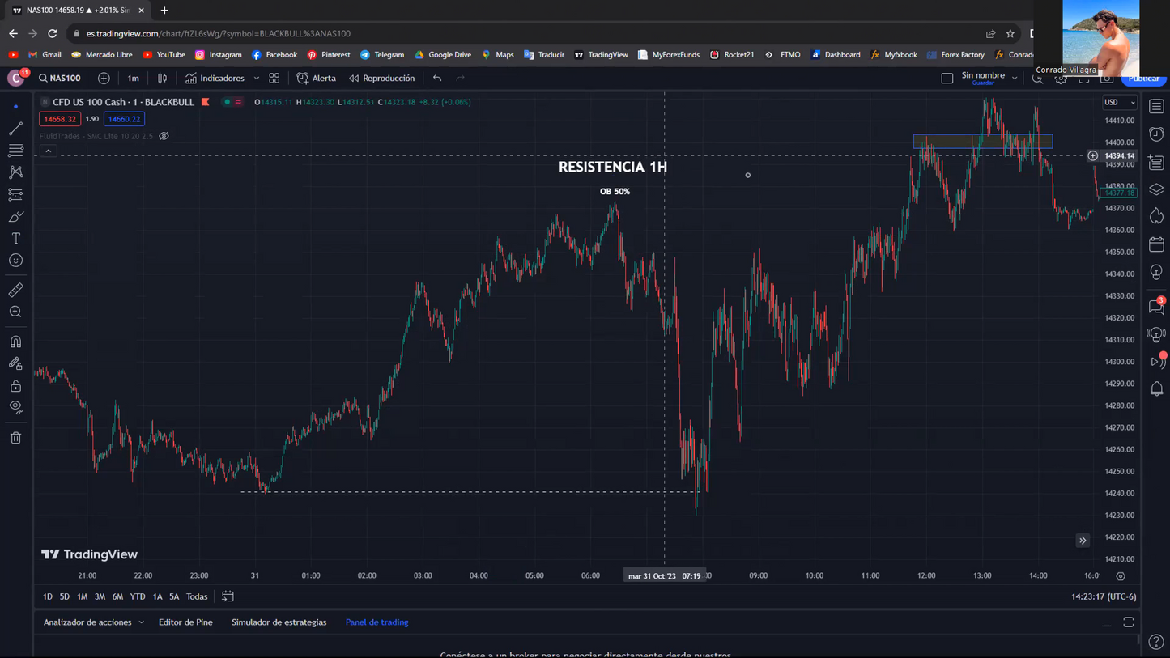The image size is (1170, 658).
Task: Click the Indicadores button
Action: coord(215,79)
